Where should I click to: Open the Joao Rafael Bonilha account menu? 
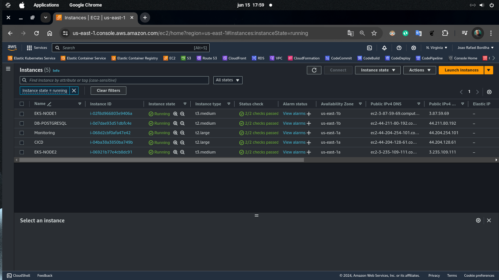tap(476, 48)
